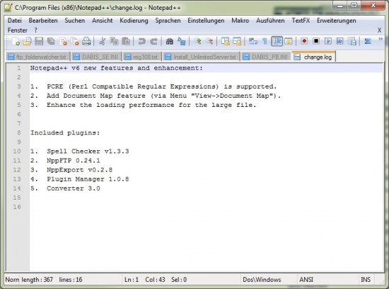The height and width of the screenshot is (289, 389).
Task: Print the document using the printer icon
Action: 86,41
